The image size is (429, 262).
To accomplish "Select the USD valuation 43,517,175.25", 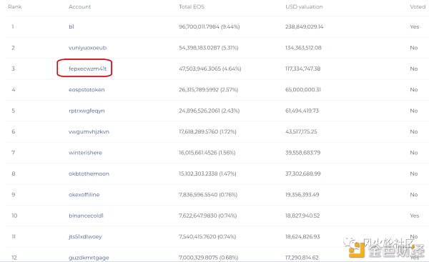I will [x=301, y=131].
